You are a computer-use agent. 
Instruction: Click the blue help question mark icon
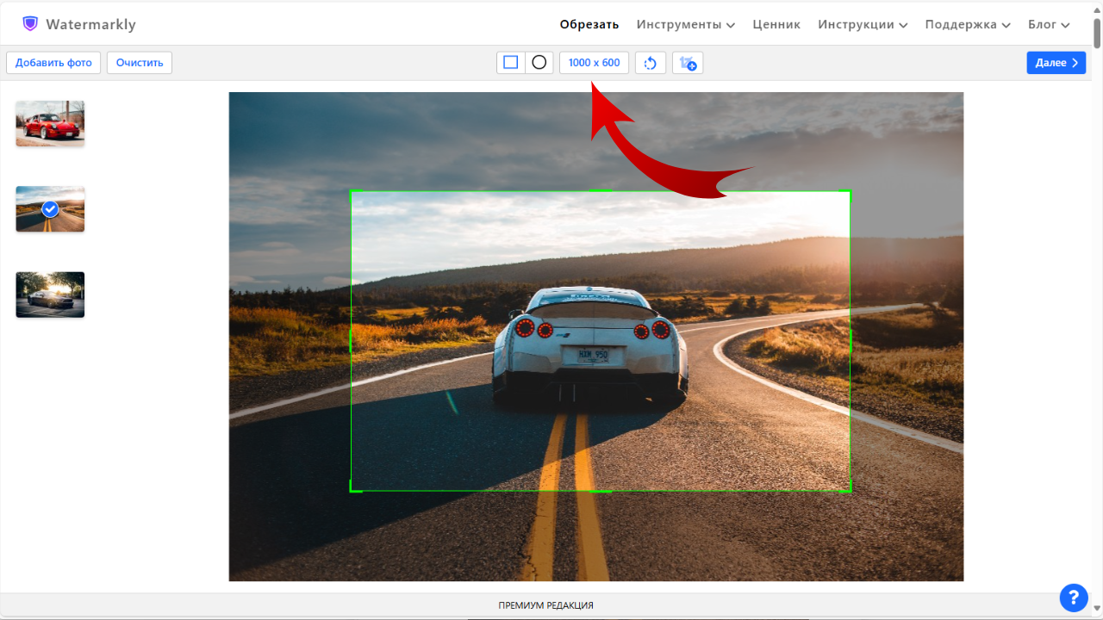(x=1074, y=597)
